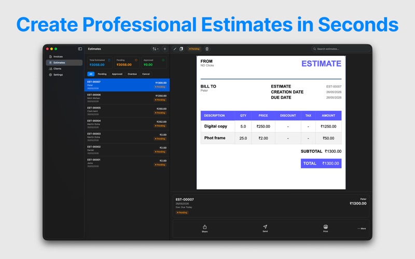Click the Settings gear icon in sidebar
This screenshot has height=259, width=415.
50,75
